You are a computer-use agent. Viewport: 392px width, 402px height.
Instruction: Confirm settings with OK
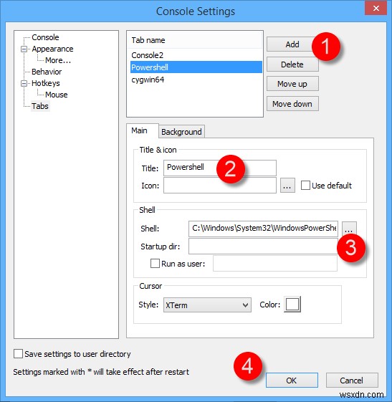pyautogui.click(x=292, y=381)
